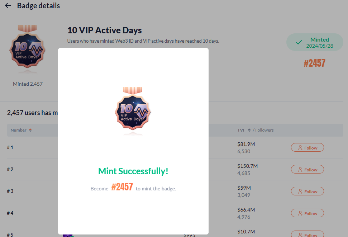Click the $81.9M TVF value
Image resolution: width=348 pixels, height=237 pixels.
point(246,144)
